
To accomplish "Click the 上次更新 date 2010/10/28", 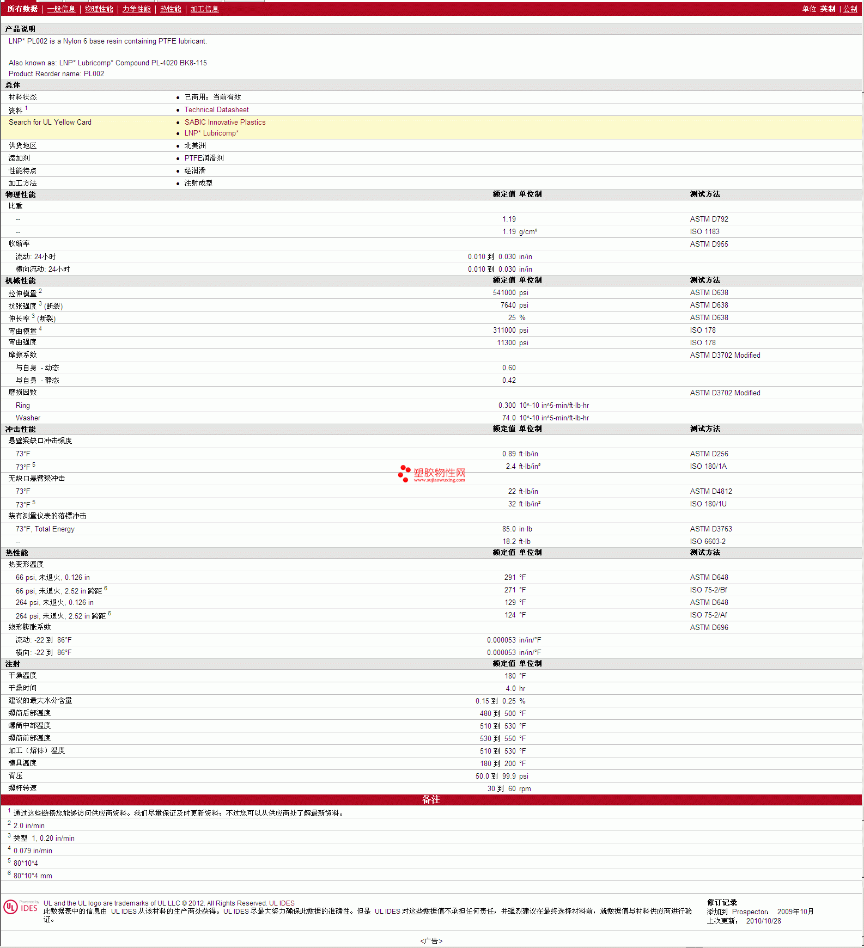I will (763, 921).
